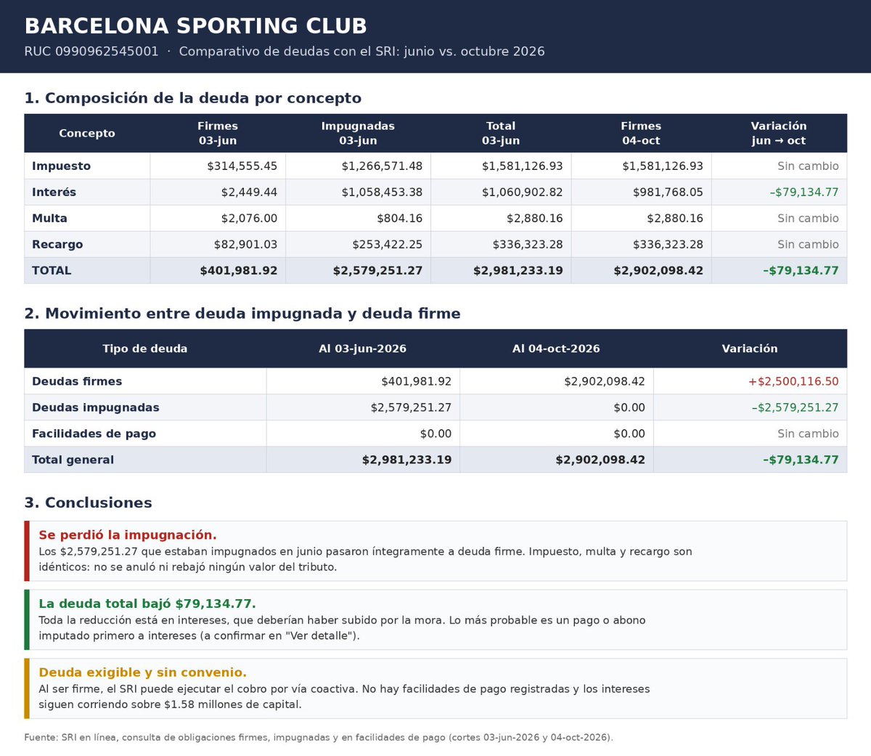The image size is (871, 756).
Task: Click the Interés 04-oct value $981,768.05
Action: 666,192
